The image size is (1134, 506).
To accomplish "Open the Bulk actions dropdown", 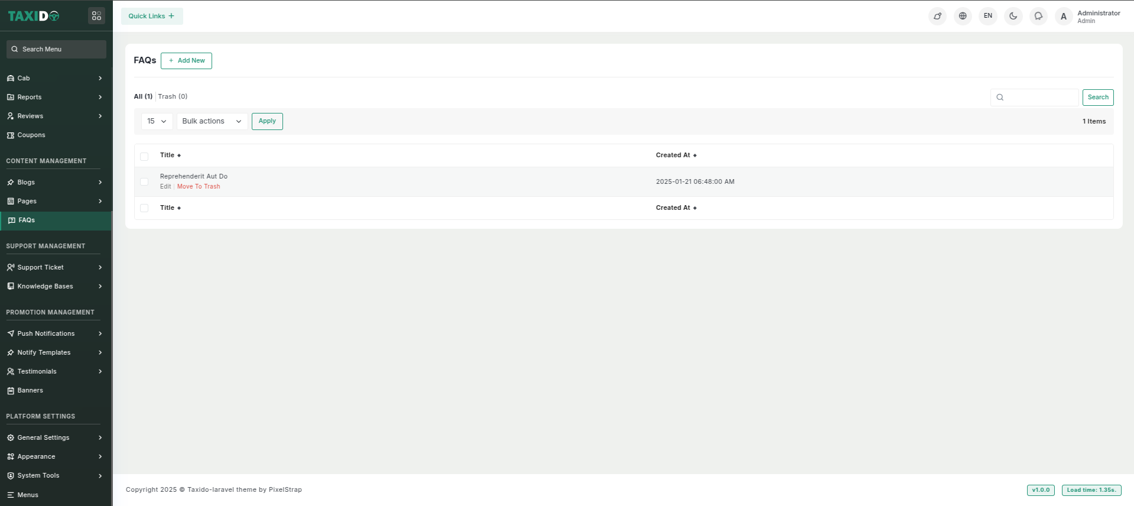I will 212,121.
